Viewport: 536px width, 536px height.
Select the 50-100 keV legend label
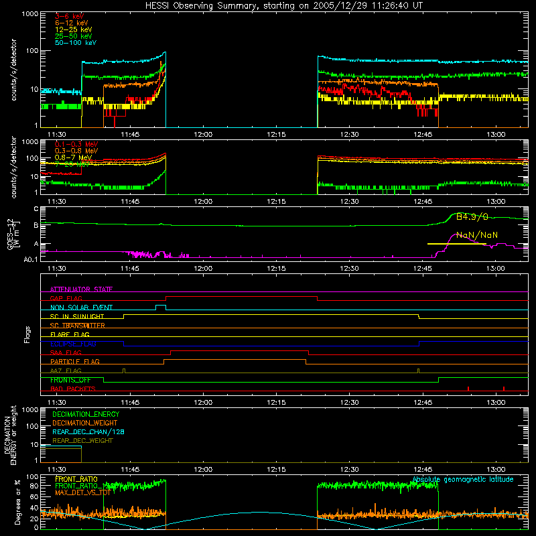pos(76,43)
